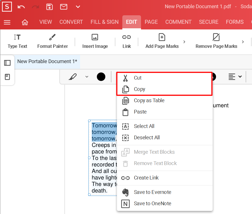Select Save to Evernote option

tap(165, 192)
